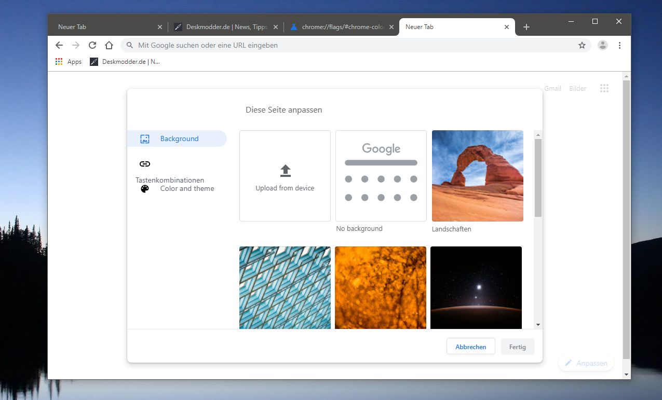
Task: Open Google apps grid on the page
Action: click(604, 88)
